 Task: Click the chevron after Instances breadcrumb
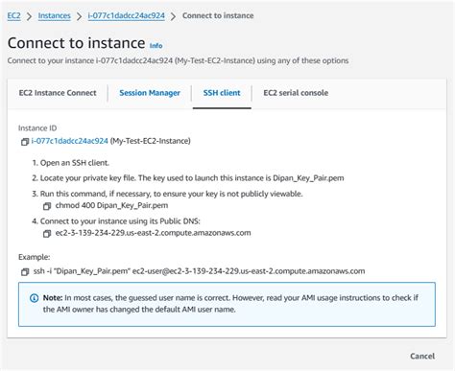79,16
